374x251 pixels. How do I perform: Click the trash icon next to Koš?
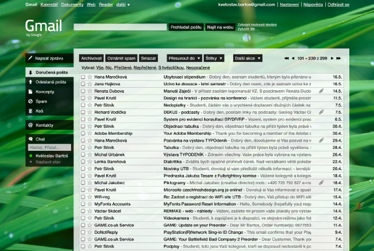point(30,111)
